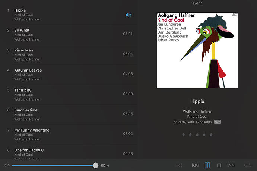Click the Hippie title under the album art
The height and width of the screenshot is (171, 257).
pyautogui.click(x=197, y=101)
